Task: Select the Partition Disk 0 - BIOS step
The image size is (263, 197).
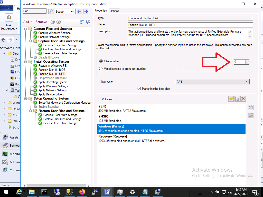Action: pyautogui.click(x=52, y=70)
